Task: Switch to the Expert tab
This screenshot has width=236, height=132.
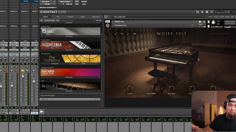Action: click(83, 17)
